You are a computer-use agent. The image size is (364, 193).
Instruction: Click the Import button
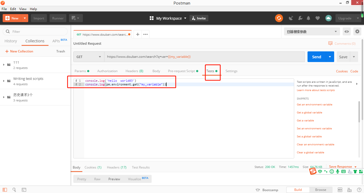[x=39, y=18]
